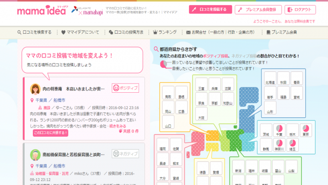Select the 茨城 prefecture tile
328x185 pixels.
[266, 130]
